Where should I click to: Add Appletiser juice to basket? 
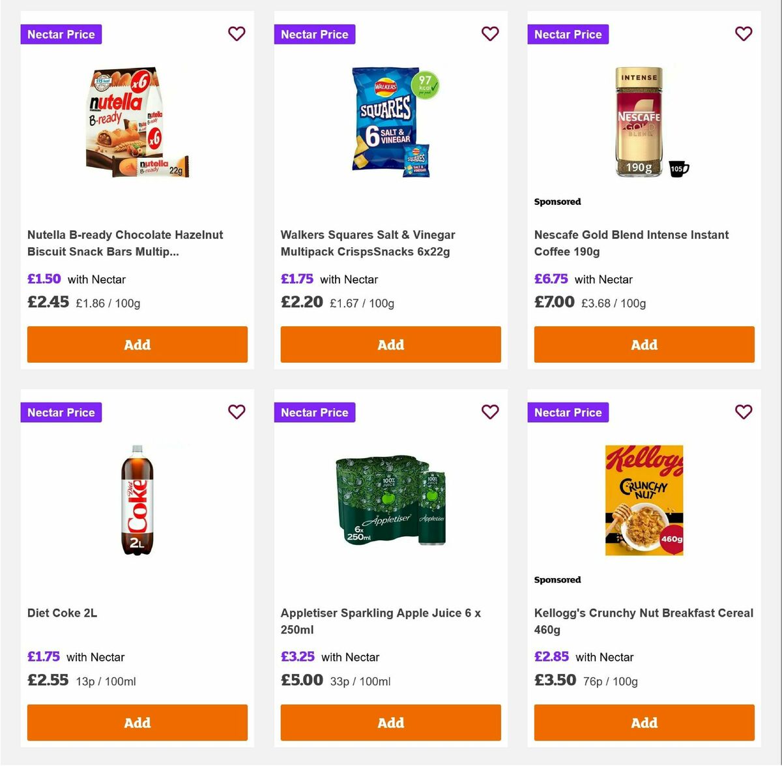click(x=390, y=722)
